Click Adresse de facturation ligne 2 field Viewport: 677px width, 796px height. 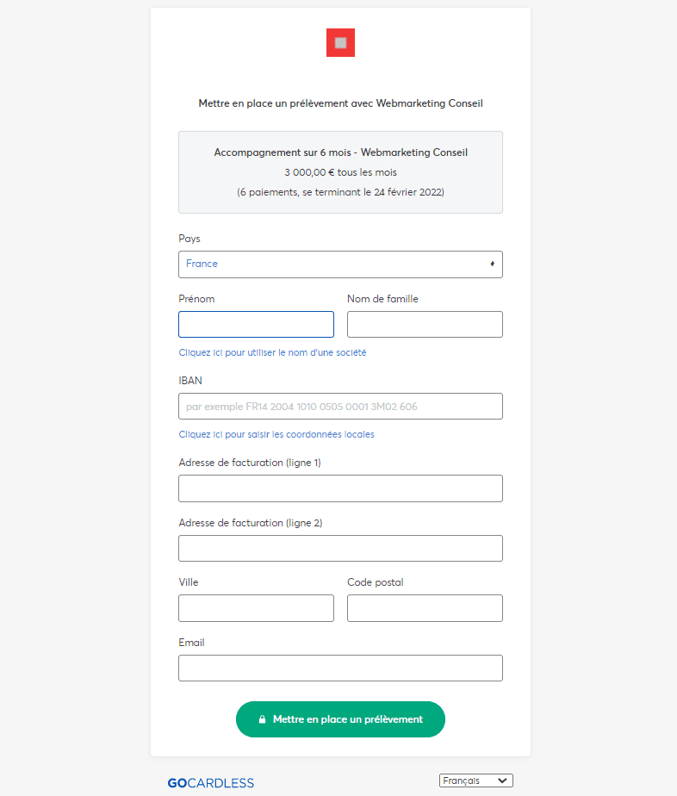[x=340, y=548]
